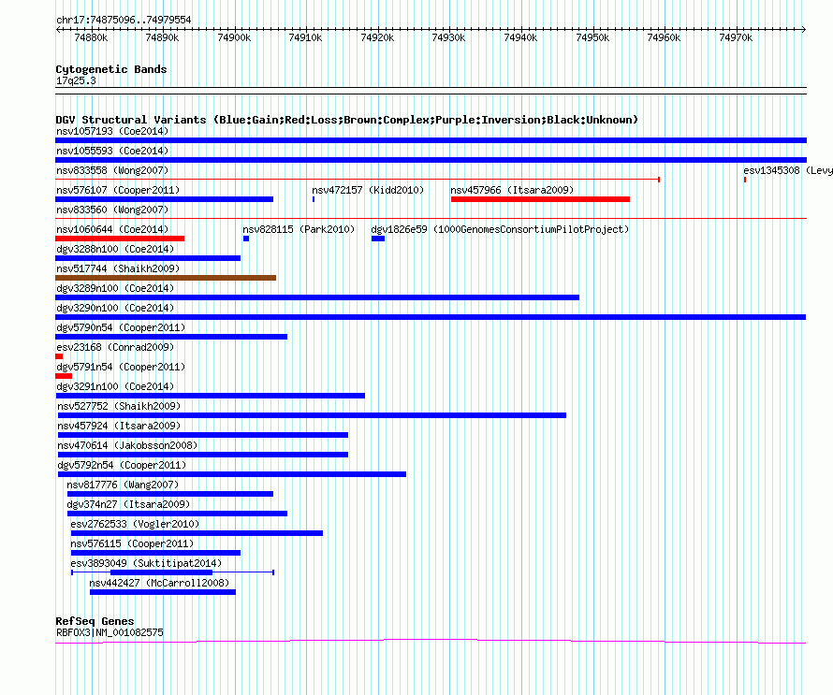Image resolution: width=833 pixels, height=695 pixels.
Task: Select the nsv457924 (Itsara2009) bar
Action: (203, 435)
